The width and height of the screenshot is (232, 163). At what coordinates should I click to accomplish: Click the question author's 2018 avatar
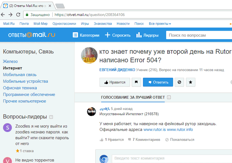(x=89, y=55)
